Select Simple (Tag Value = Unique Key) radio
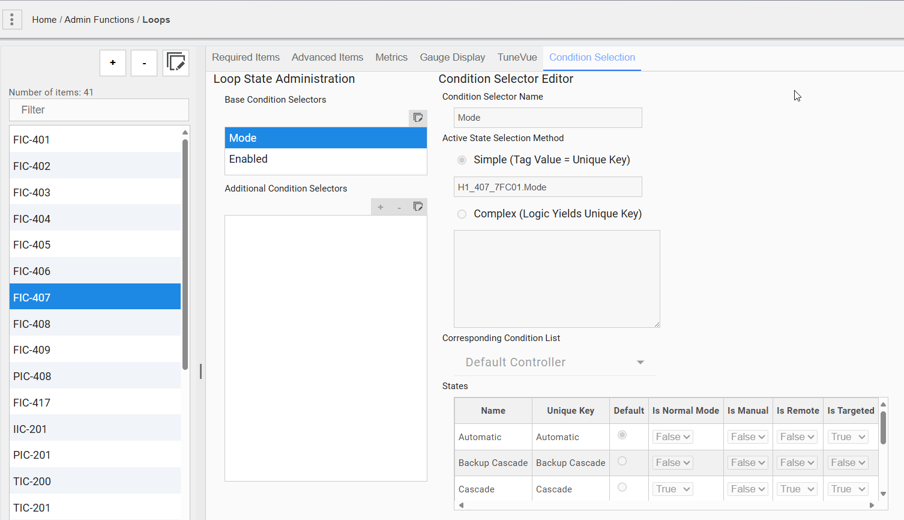The image size is (904, 520). coord(462,160)
